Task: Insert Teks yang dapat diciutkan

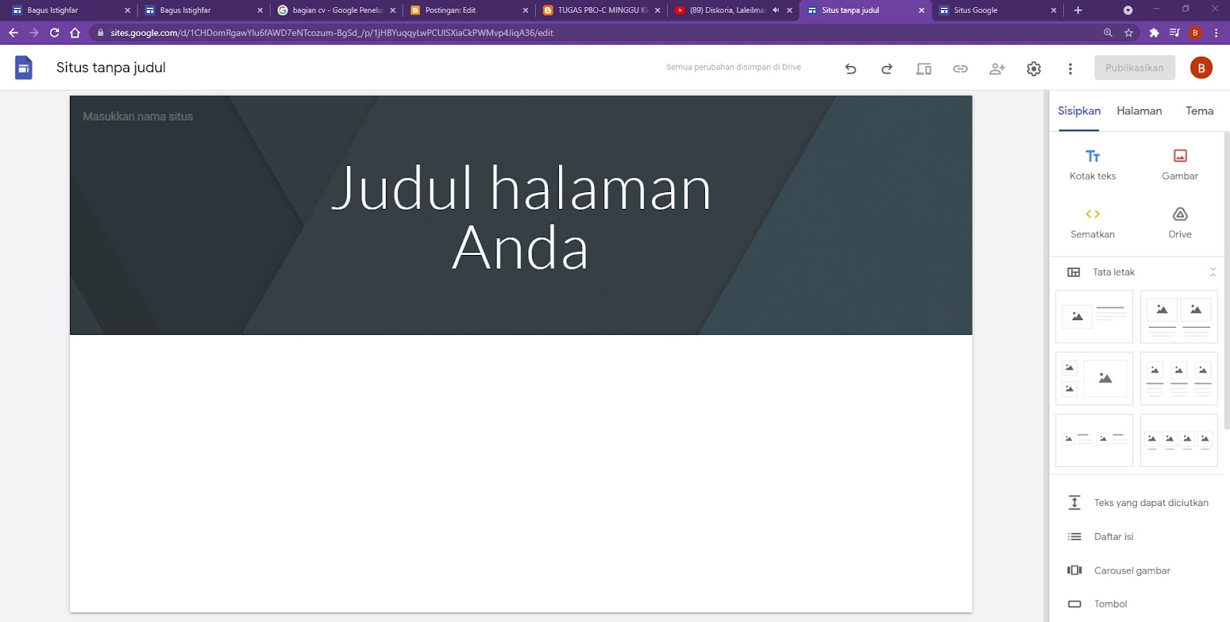Action: click(1137, 503)
